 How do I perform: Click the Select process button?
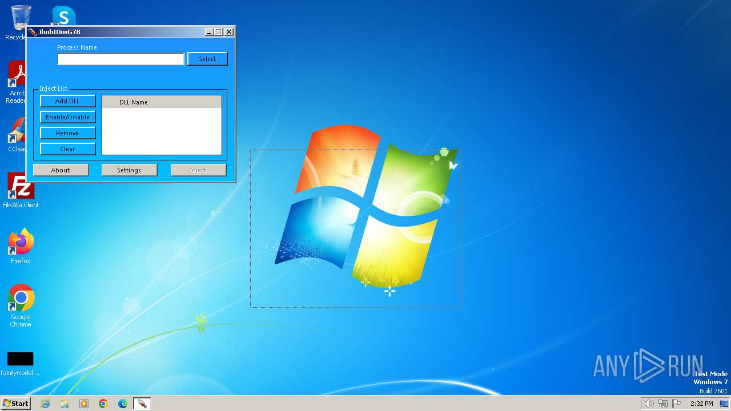(207, 59)
